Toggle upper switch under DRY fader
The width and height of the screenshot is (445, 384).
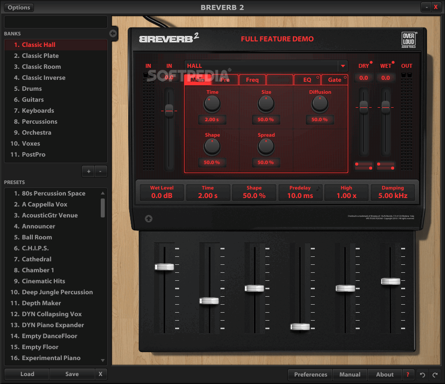pos(364,164)
